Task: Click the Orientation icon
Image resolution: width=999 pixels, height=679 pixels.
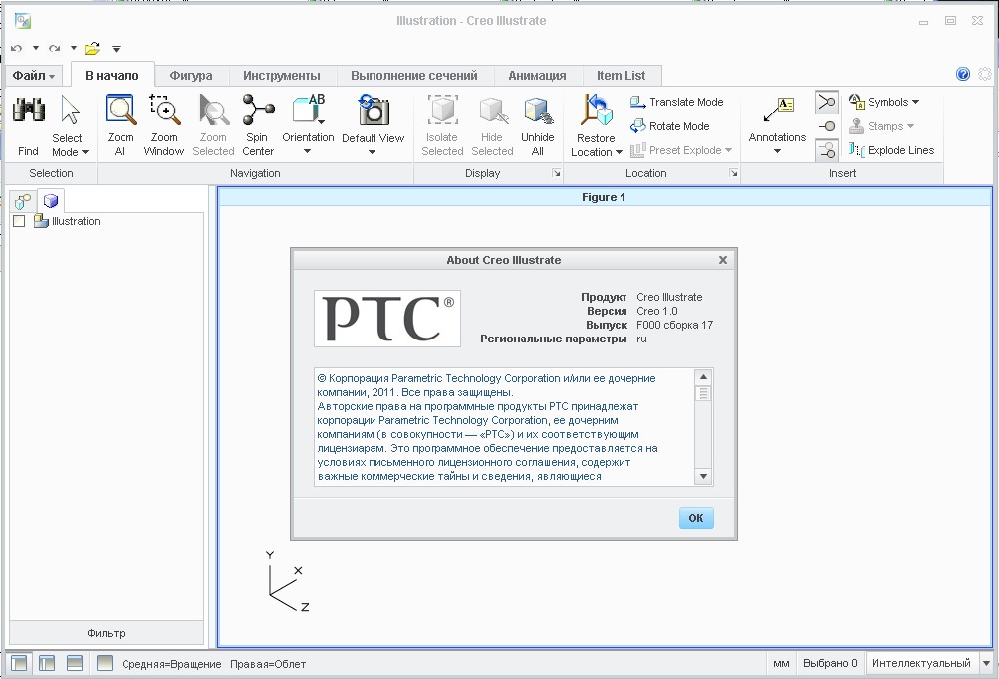Action: click(309, 110)
